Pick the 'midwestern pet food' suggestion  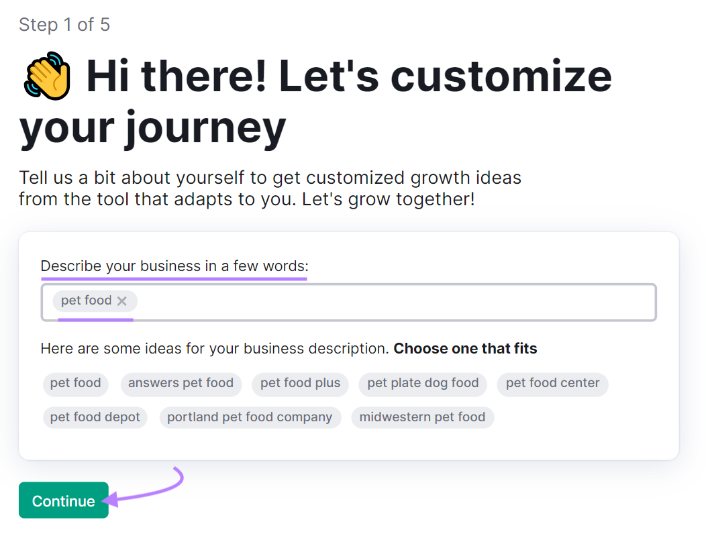tap(422, 417)
